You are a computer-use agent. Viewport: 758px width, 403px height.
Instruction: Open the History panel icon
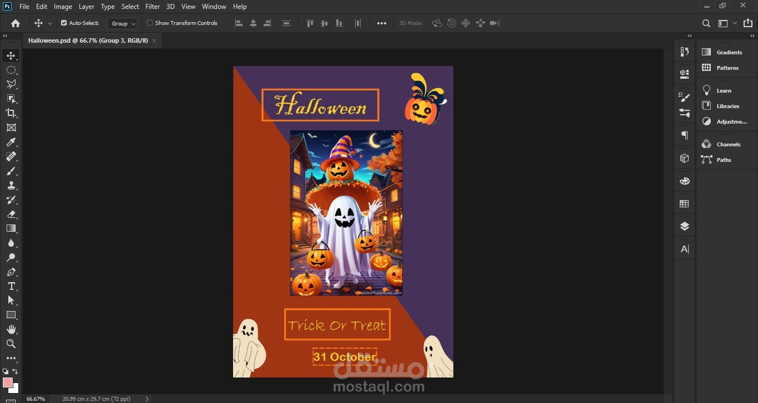point(685,52)
